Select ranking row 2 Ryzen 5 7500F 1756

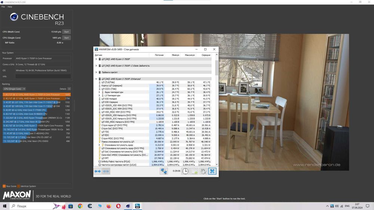tap(37, 98)
